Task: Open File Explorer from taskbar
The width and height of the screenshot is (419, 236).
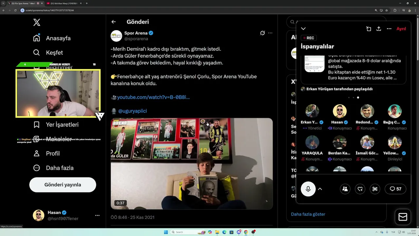Action: [217, 232]
